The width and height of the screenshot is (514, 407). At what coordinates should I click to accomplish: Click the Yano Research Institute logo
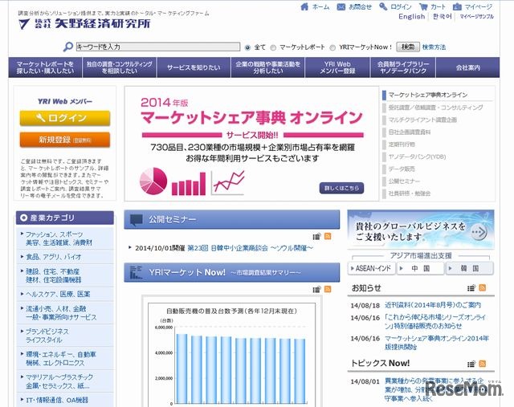pos(84,23)
